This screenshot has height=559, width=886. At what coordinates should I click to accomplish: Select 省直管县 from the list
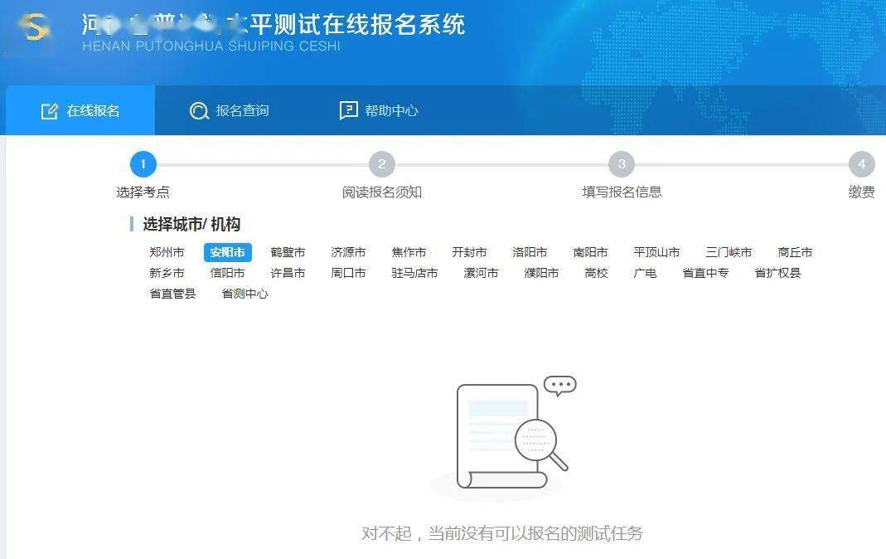[x=172, y=294]
